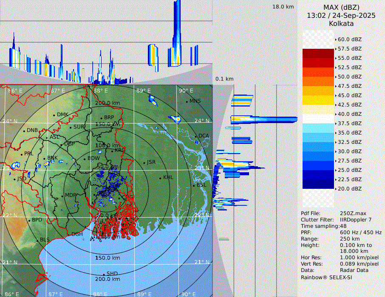Click the dark red 55.0 dBZ legend swatch
The image size is (385, 297).
(318, 53)
